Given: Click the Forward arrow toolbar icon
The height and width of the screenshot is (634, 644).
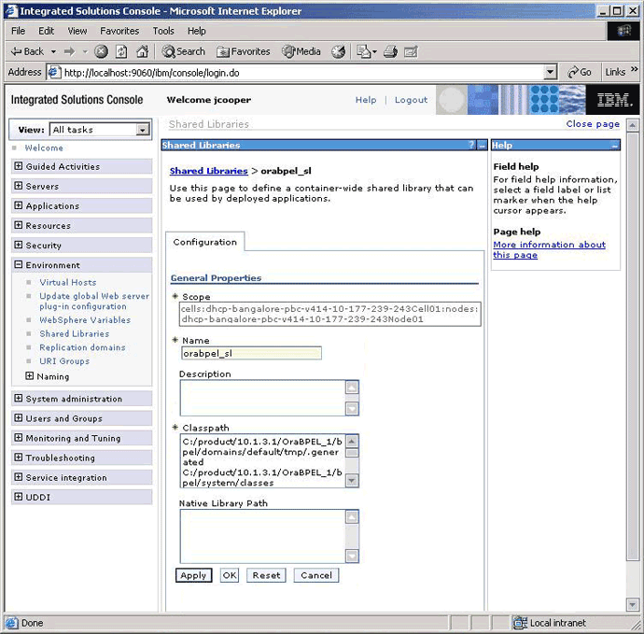Looking at the screenshot, I should pyautogui.click(x=69, y=51).
